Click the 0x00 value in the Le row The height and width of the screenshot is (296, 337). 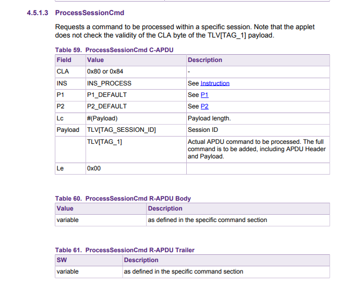(x=94, y=169)
